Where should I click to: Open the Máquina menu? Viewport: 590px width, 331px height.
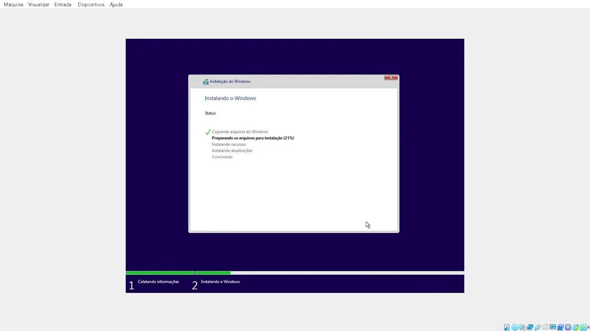(x=13, y=5)
